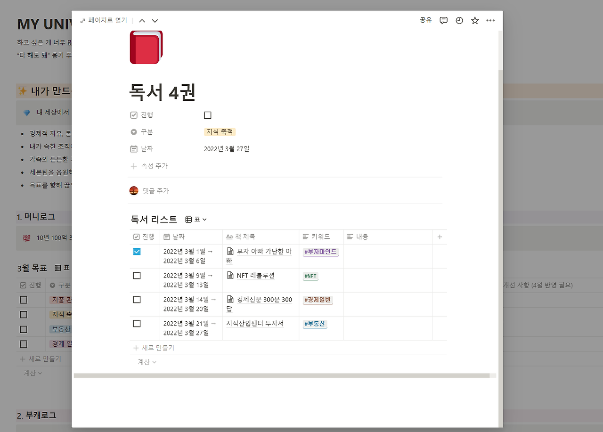Select the yellow 지식 축적 tag

tap(220, 131)
